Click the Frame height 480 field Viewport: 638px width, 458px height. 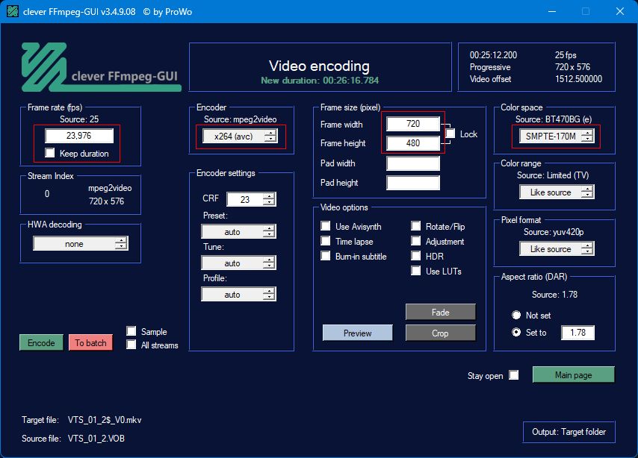click(x=413, y=143)
